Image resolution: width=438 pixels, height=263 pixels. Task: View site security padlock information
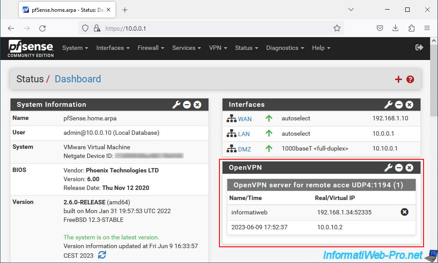(97, 28)
